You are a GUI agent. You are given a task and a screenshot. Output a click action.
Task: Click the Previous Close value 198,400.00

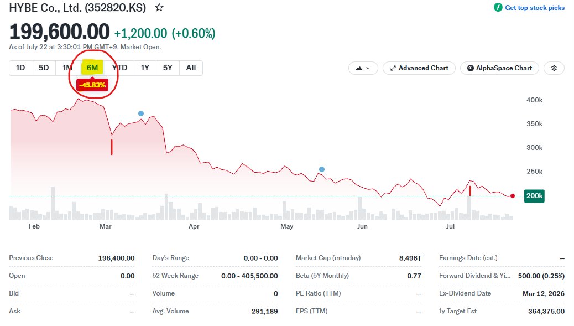[x=116, y=258]
